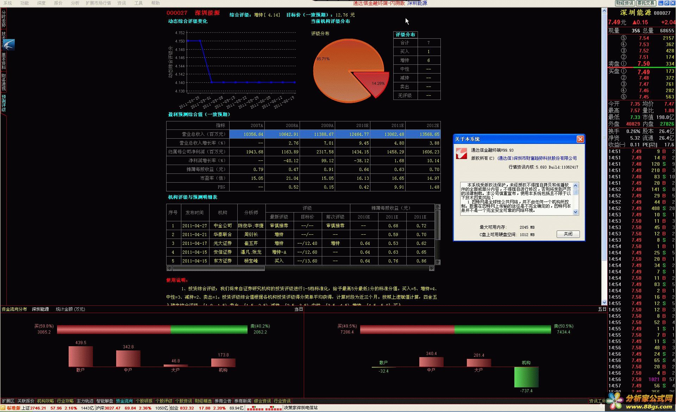Click 上证 2746.21 index in status bar

pyautogui.click(x=34, y=408)
